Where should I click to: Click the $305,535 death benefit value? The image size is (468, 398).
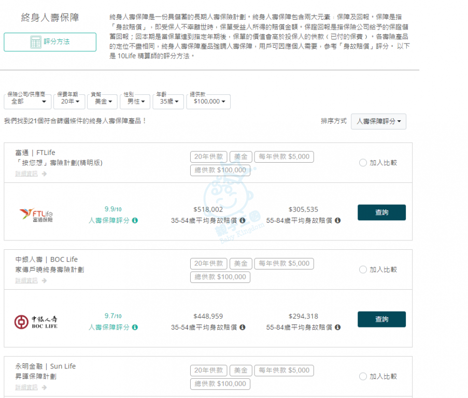[x=303, y=209]
